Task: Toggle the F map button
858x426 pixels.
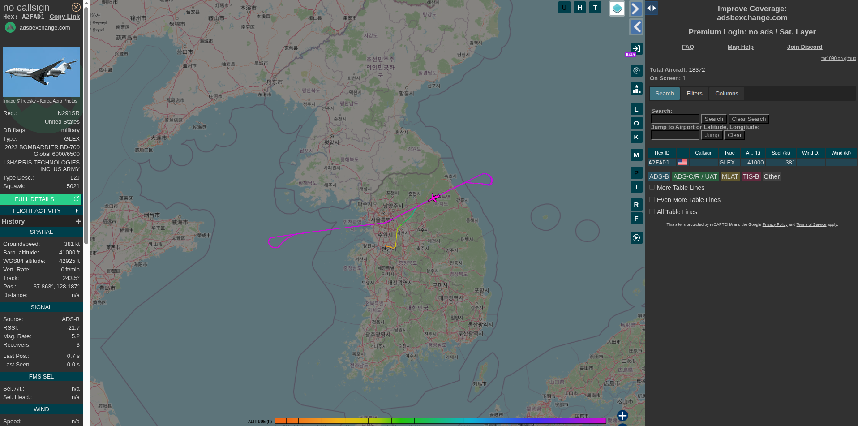Action: click(x=636, y=219)
